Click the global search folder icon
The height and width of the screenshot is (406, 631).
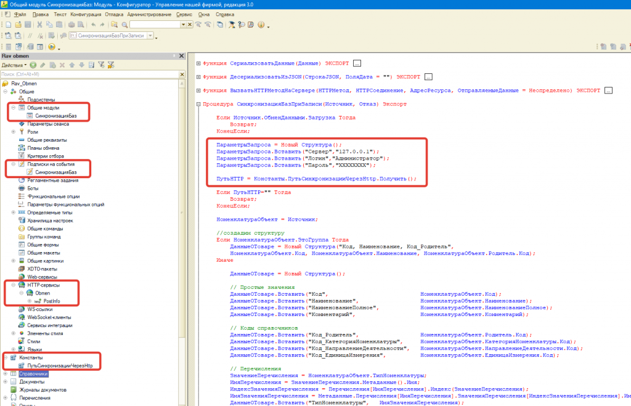114,25
